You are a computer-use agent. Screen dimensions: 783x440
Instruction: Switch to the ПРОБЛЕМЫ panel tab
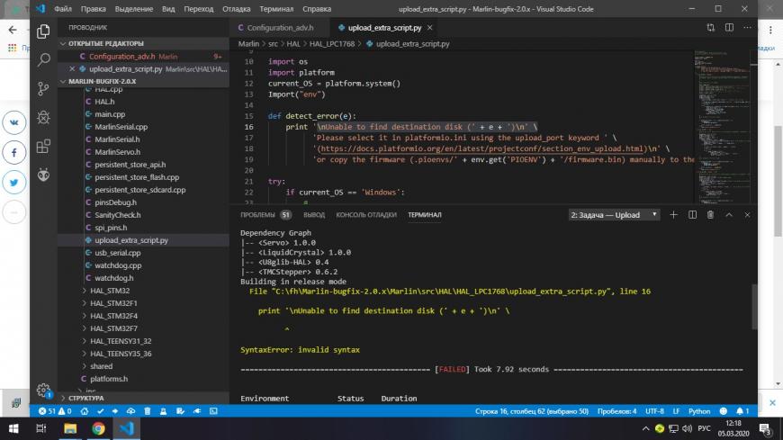[x=265, y=215]
